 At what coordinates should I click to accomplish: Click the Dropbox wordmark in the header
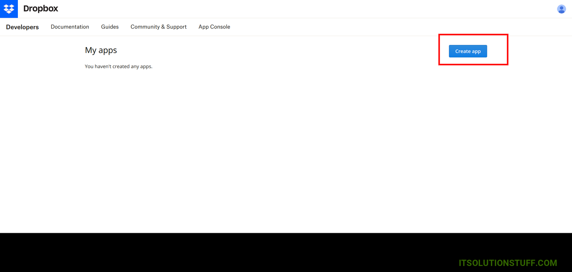coord(40,9)
